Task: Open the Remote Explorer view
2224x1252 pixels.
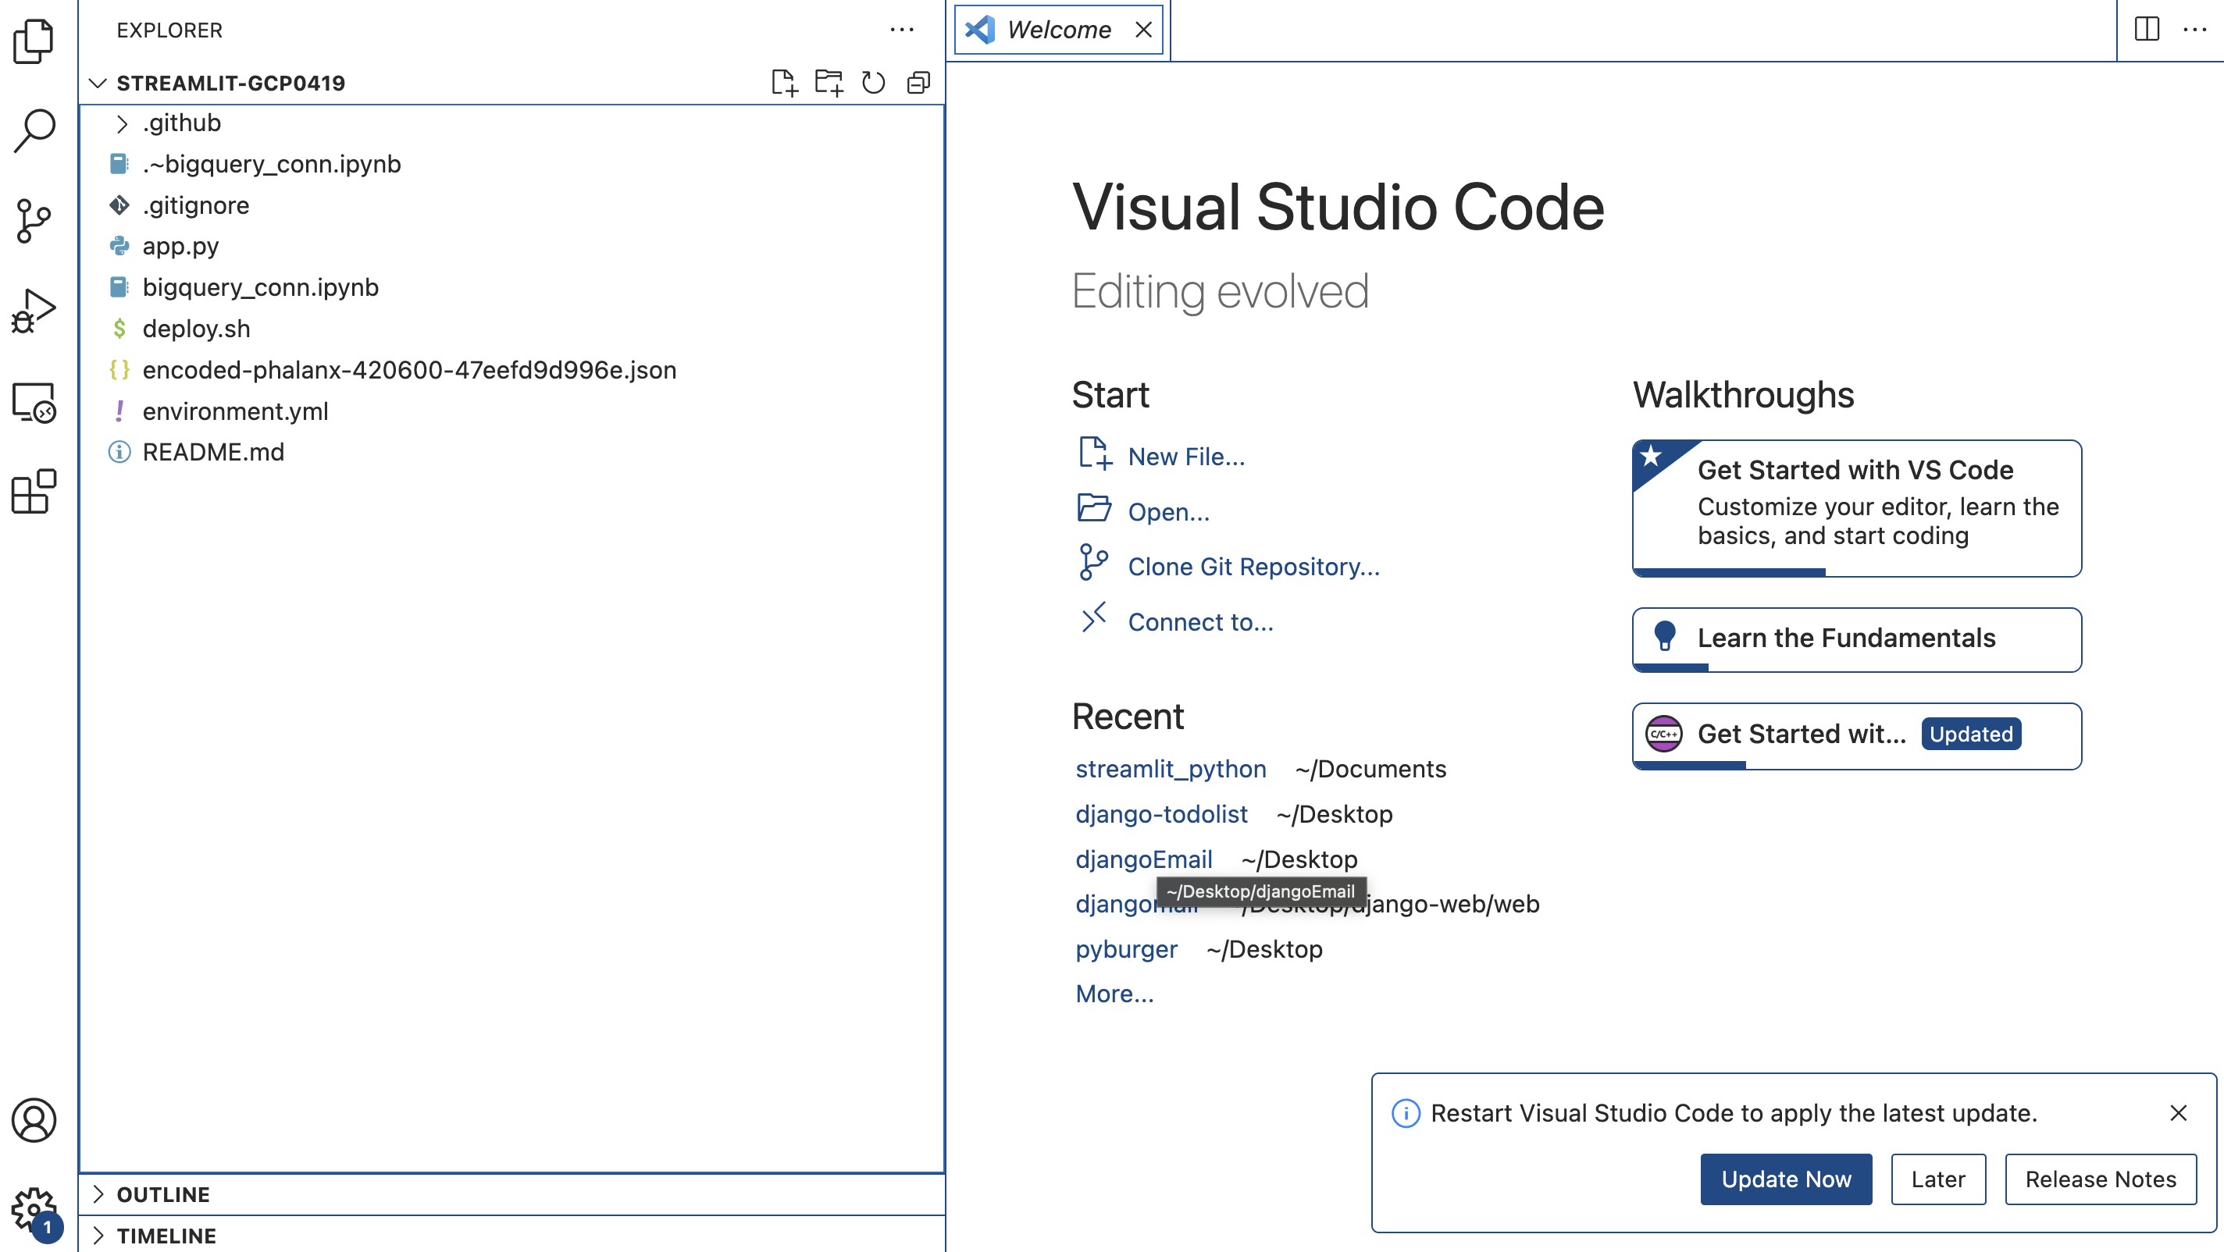Action: coord(34,402)
